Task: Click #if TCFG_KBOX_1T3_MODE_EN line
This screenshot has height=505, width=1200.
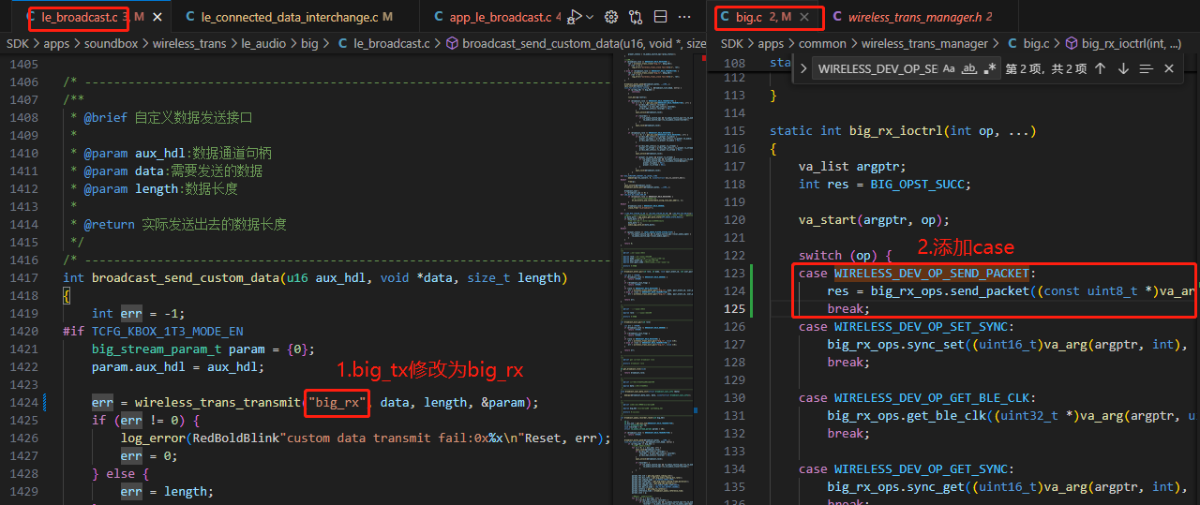Action: (153, 331)
